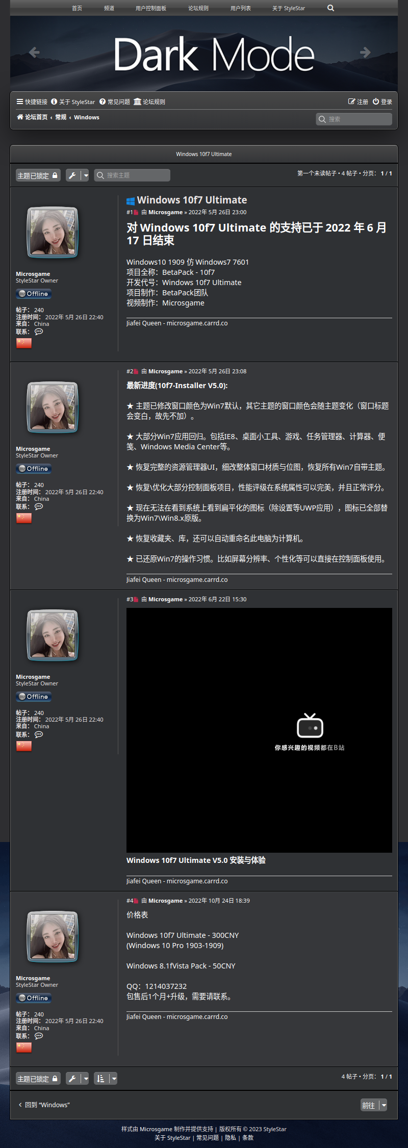This screenshot has height=1148, width=408.
Task: Click the Windows logo icon beside topic title
Action: [x=131, y=201]
